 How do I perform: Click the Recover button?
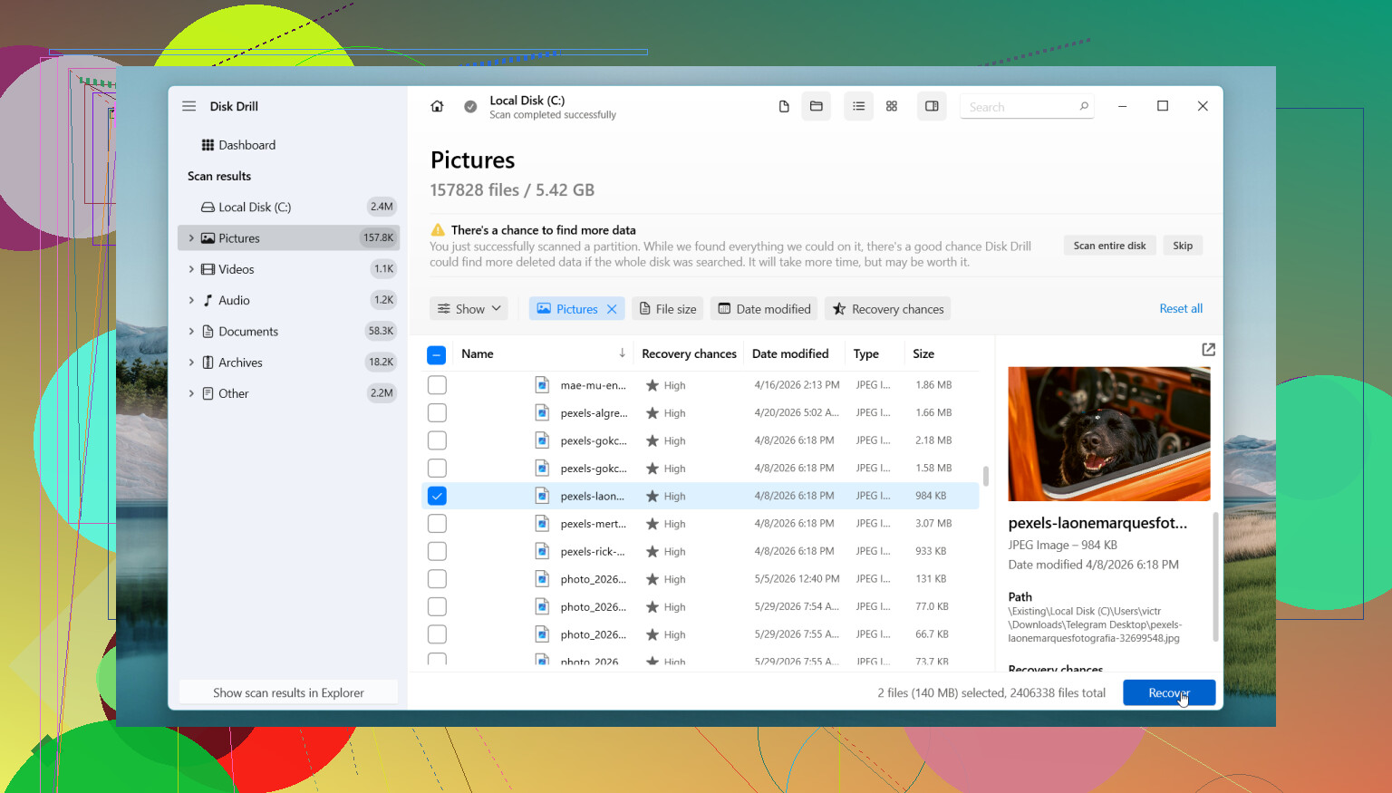[1169, 692]
